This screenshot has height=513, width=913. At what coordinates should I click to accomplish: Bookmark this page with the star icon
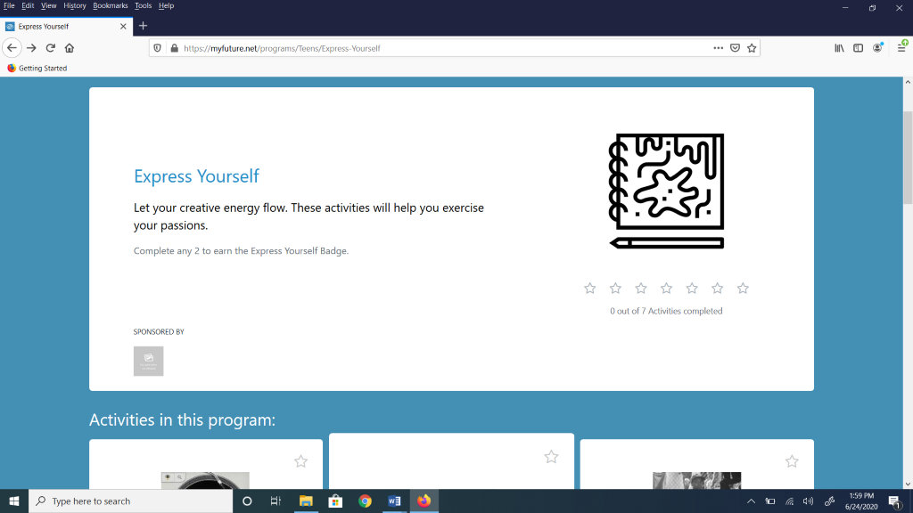tap(752, 48)
